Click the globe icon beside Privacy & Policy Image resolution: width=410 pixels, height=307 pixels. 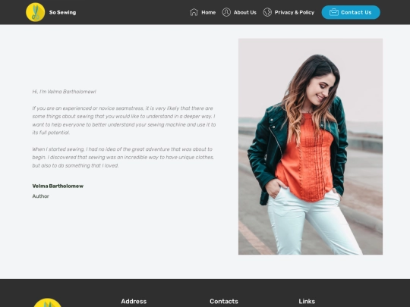pyautogui.click(x=267, y=12)
